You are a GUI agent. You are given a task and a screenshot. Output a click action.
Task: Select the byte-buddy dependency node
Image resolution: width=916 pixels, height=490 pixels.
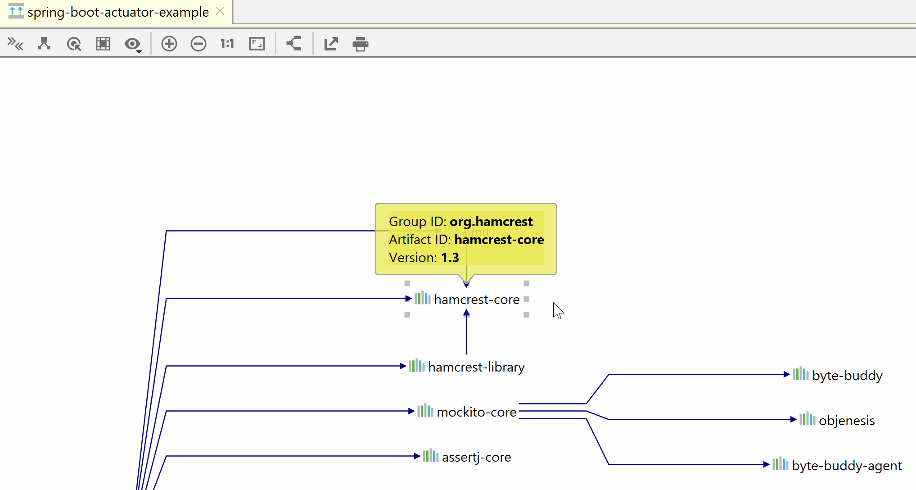(848, 375)
